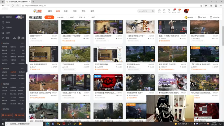Click the browser refresh button
224x126 pixels.
pyautogui.click(x=13, y=6)
